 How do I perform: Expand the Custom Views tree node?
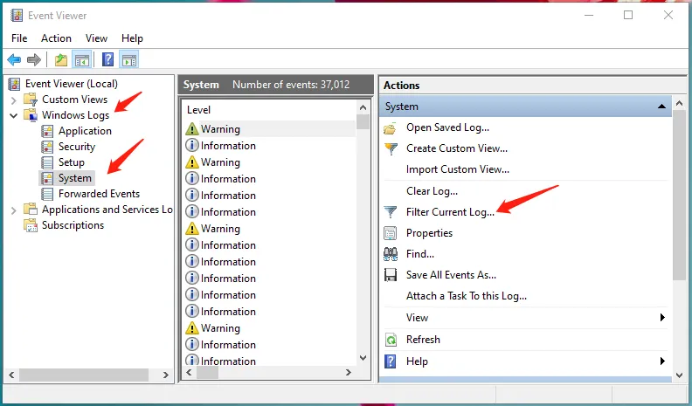(13, 100)
